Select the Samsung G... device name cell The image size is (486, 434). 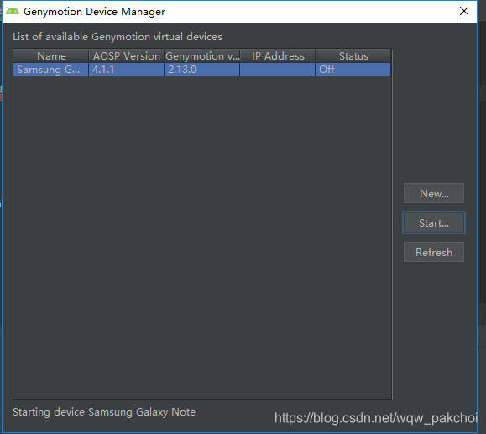(51, 70)
